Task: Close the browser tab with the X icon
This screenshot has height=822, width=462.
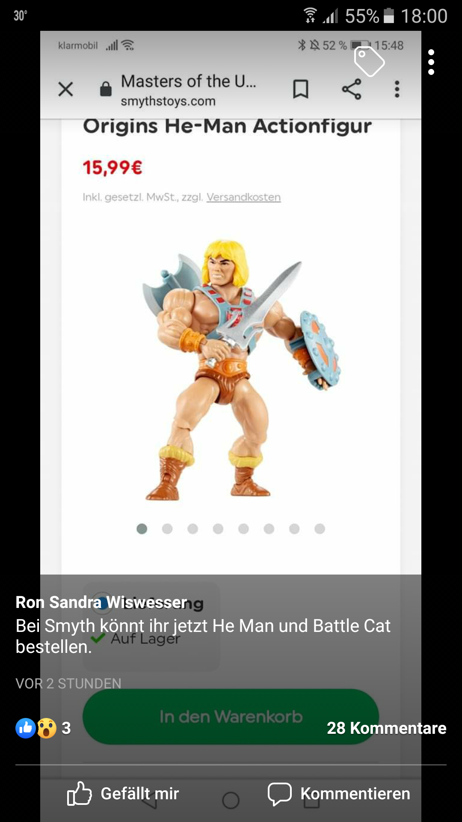Action: 65,89
